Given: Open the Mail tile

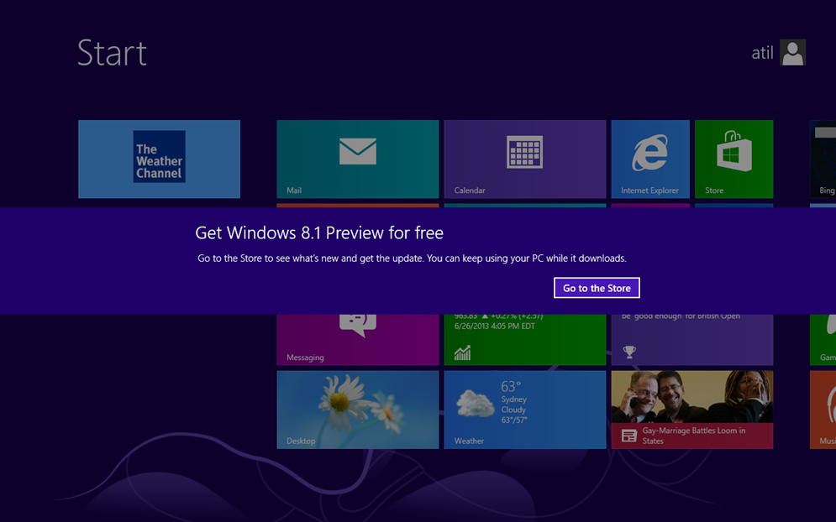Looking at the screenshot, I should pyautogui.click(x=358, y=159).
